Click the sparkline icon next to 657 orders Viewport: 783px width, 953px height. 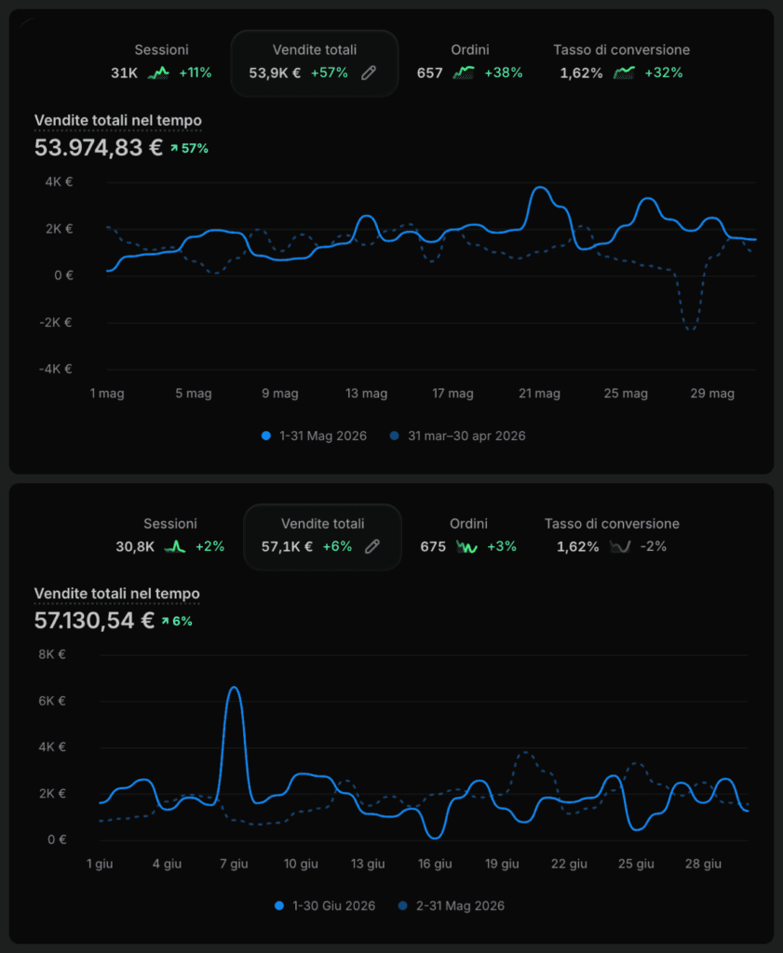pyautogui.click(x=464, y=73)
